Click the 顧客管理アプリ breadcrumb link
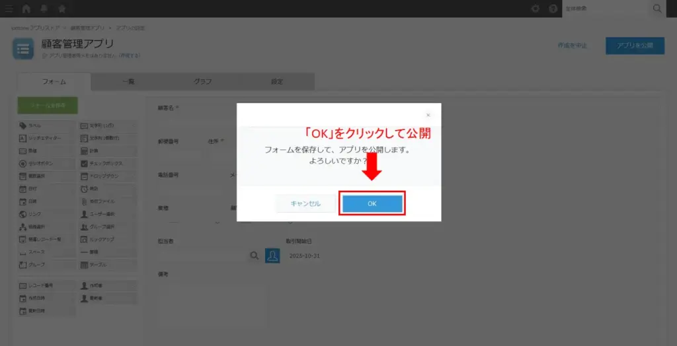Image resolution: width=677 pixels, height=346 pixels. [88, 28]
